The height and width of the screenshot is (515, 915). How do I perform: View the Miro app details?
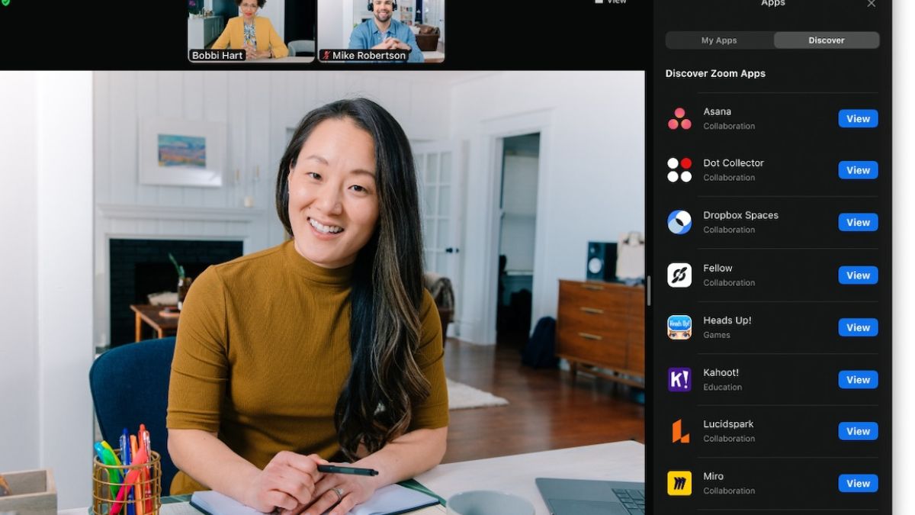858,483
